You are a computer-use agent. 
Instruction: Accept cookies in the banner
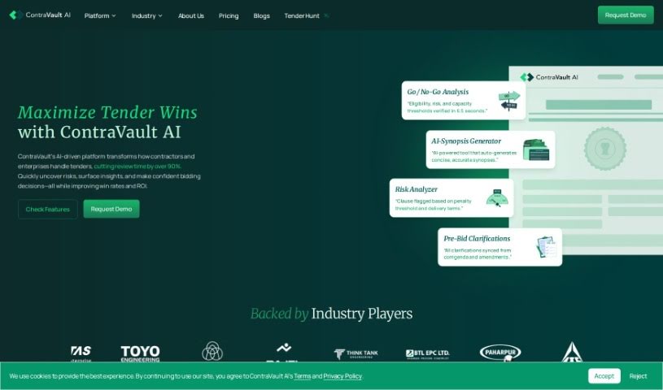(604, 375)
